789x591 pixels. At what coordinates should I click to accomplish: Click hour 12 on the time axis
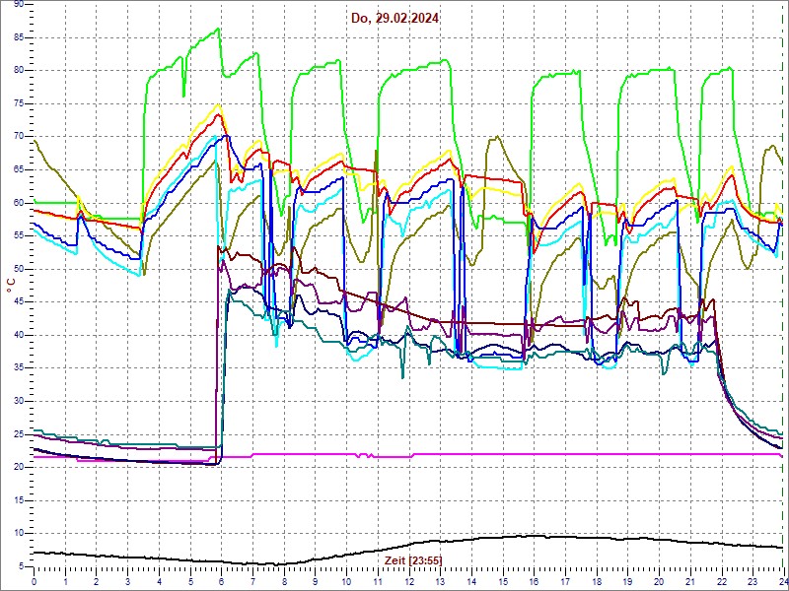[x=408, y=579]
